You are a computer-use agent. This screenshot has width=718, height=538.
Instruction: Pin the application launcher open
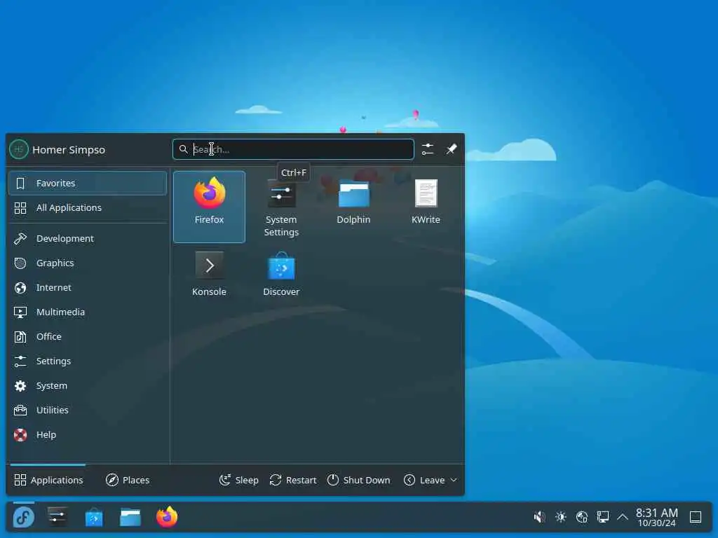452,149
